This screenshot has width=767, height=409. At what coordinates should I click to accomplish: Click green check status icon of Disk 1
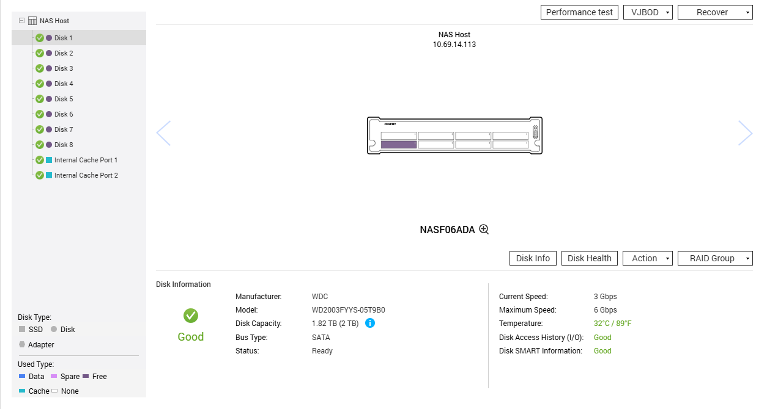40,38
